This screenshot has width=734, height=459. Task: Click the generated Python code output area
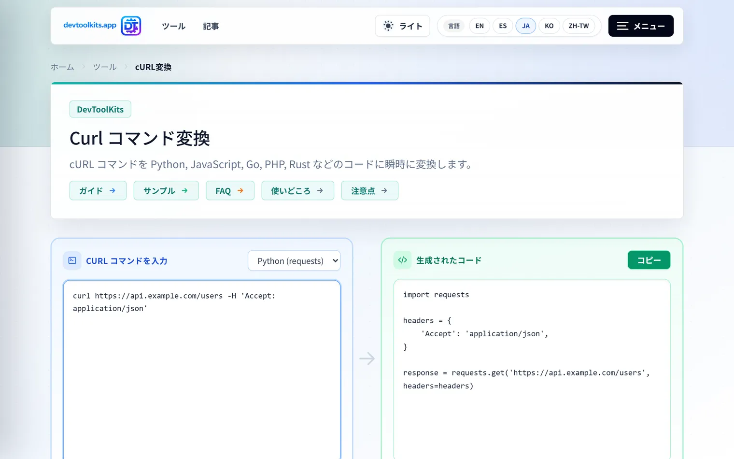pos(532,369)
